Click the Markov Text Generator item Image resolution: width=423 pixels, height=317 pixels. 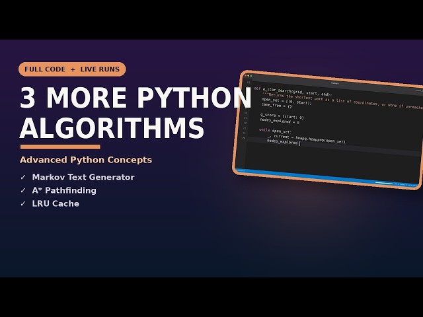click(x=83, y=177)
